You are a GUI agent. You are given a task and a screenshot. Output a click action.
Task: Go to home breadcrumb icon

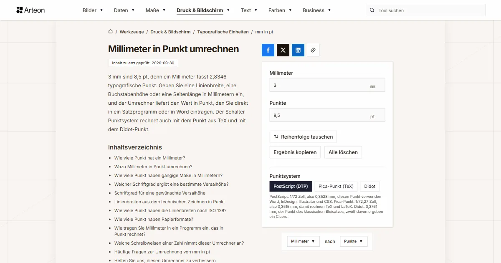click(x=111, y=31)
